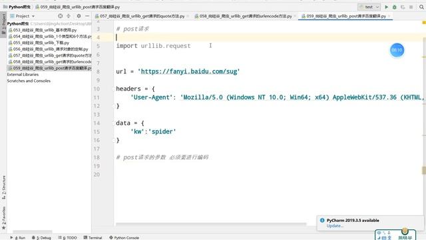Viewport: 426px width, 240px height.
Task: Hide the Project panel with minus icon
Action: pos(87,16)
